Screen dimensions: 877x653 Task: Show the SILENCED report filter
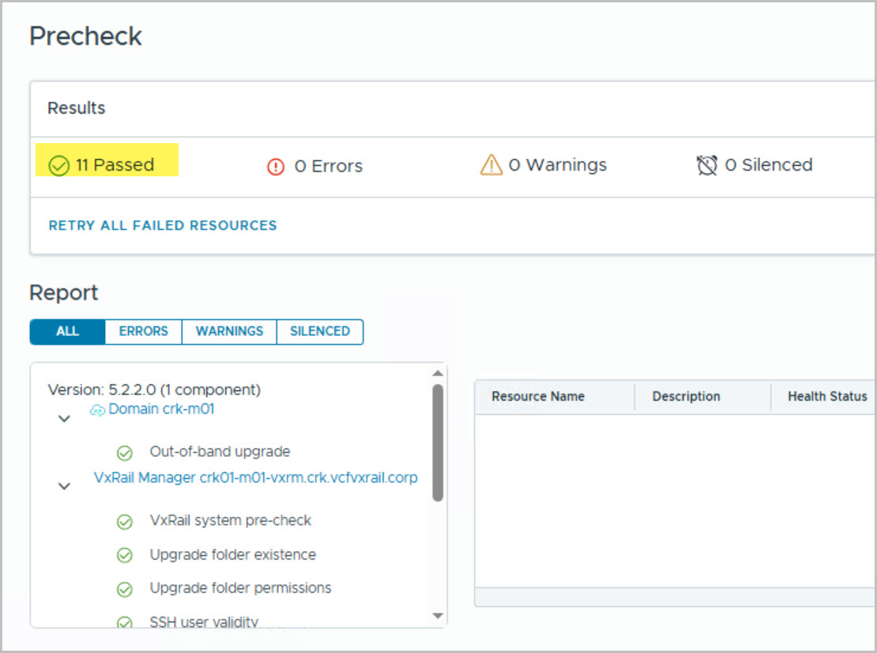coord(319,332)
